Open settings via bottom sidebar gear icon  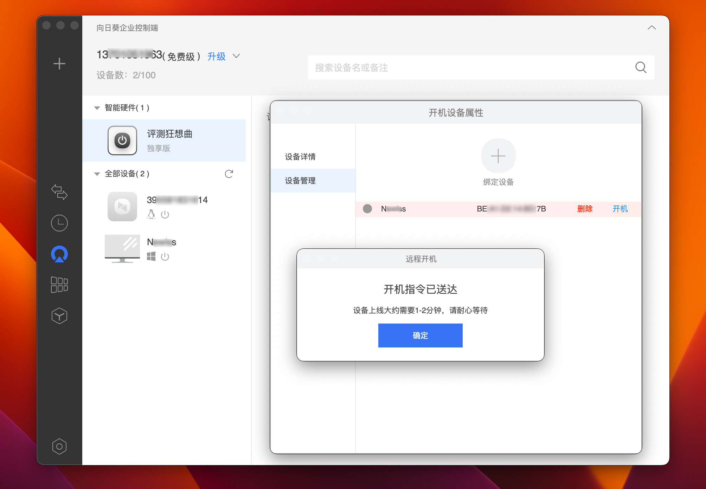click(59, 446)
